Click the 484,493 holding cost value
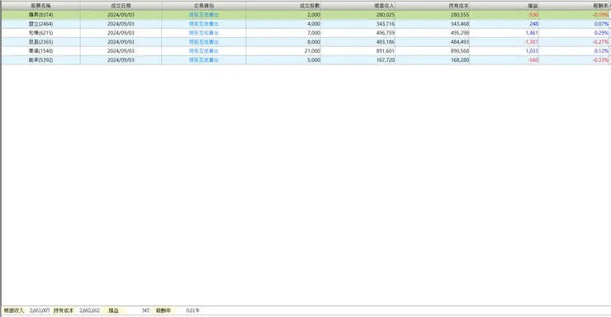The width and height of the screenshot is (611, 317). coord(460,41)
